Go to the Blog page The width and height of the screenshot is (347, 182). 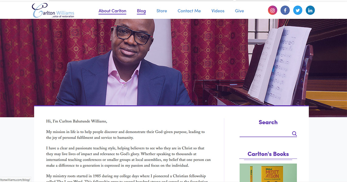pos(141,11)
